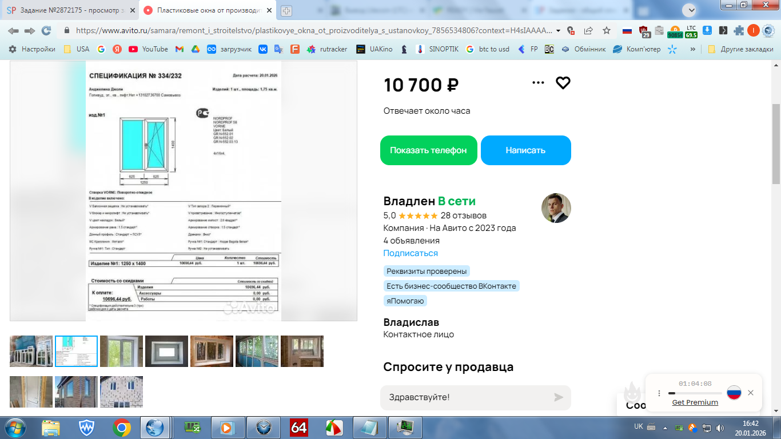Click the address bar URL field

click(x=313, y=30)
